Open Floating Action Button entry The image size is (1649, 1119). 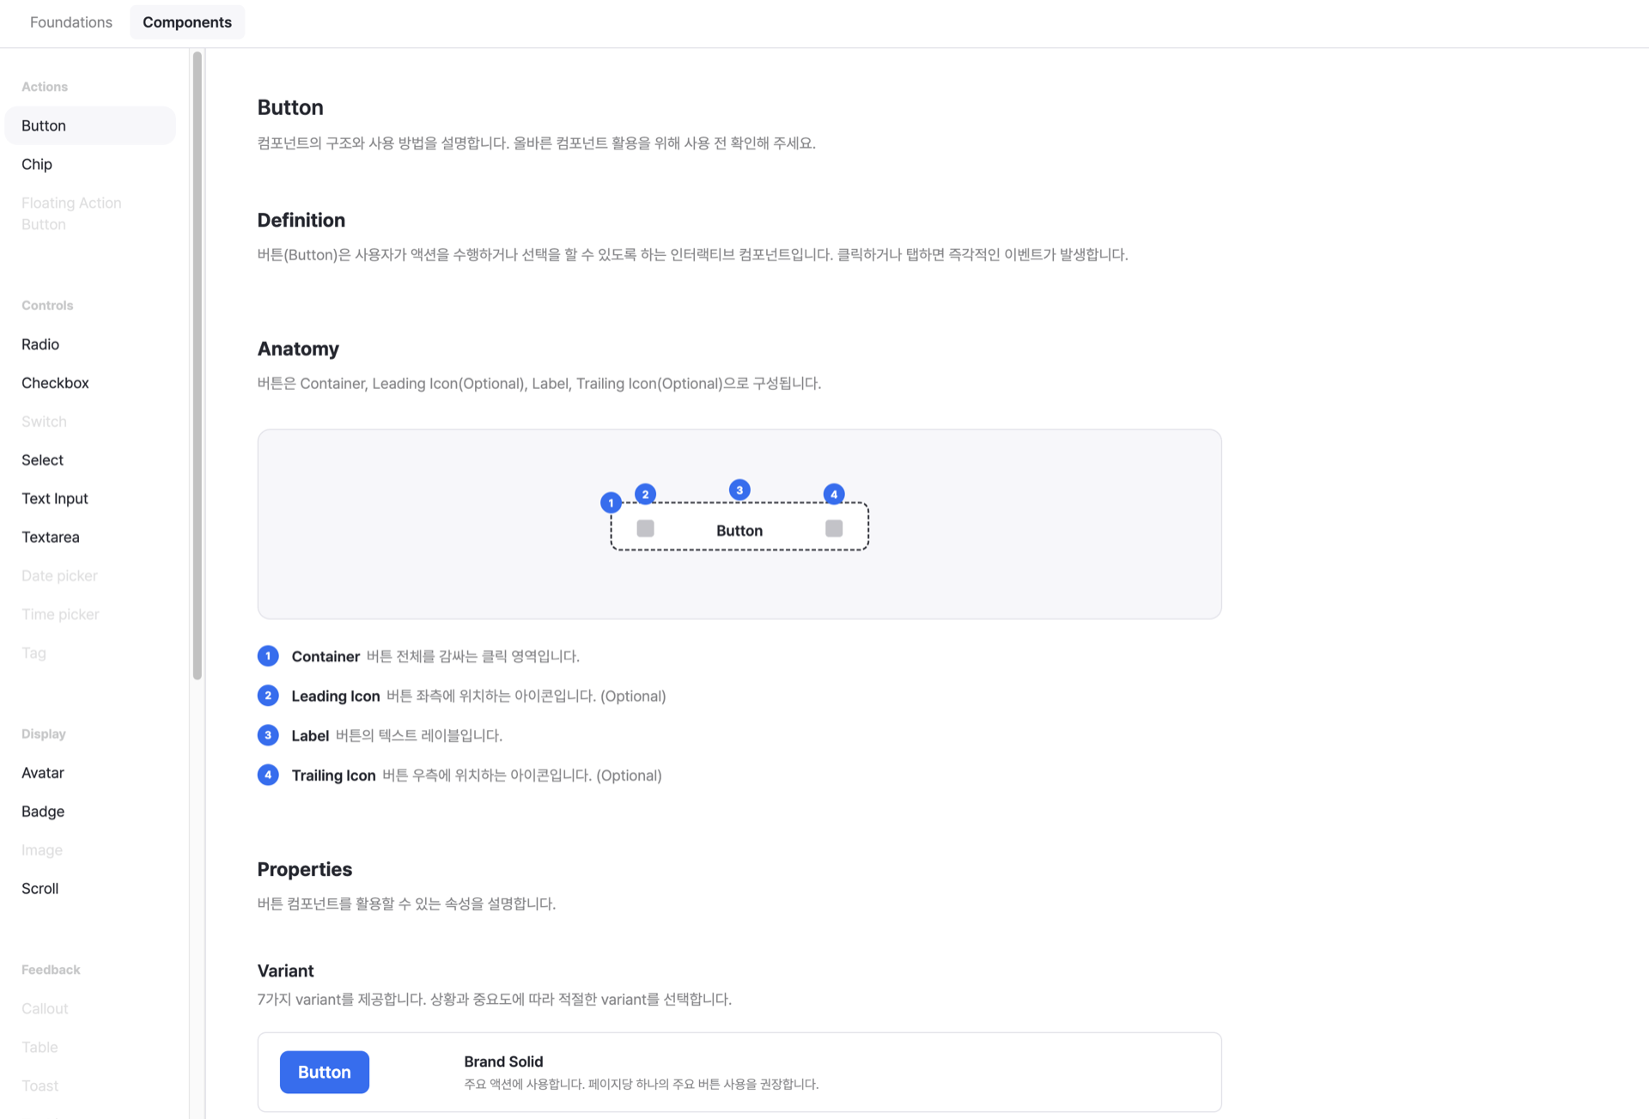(71, 214)
